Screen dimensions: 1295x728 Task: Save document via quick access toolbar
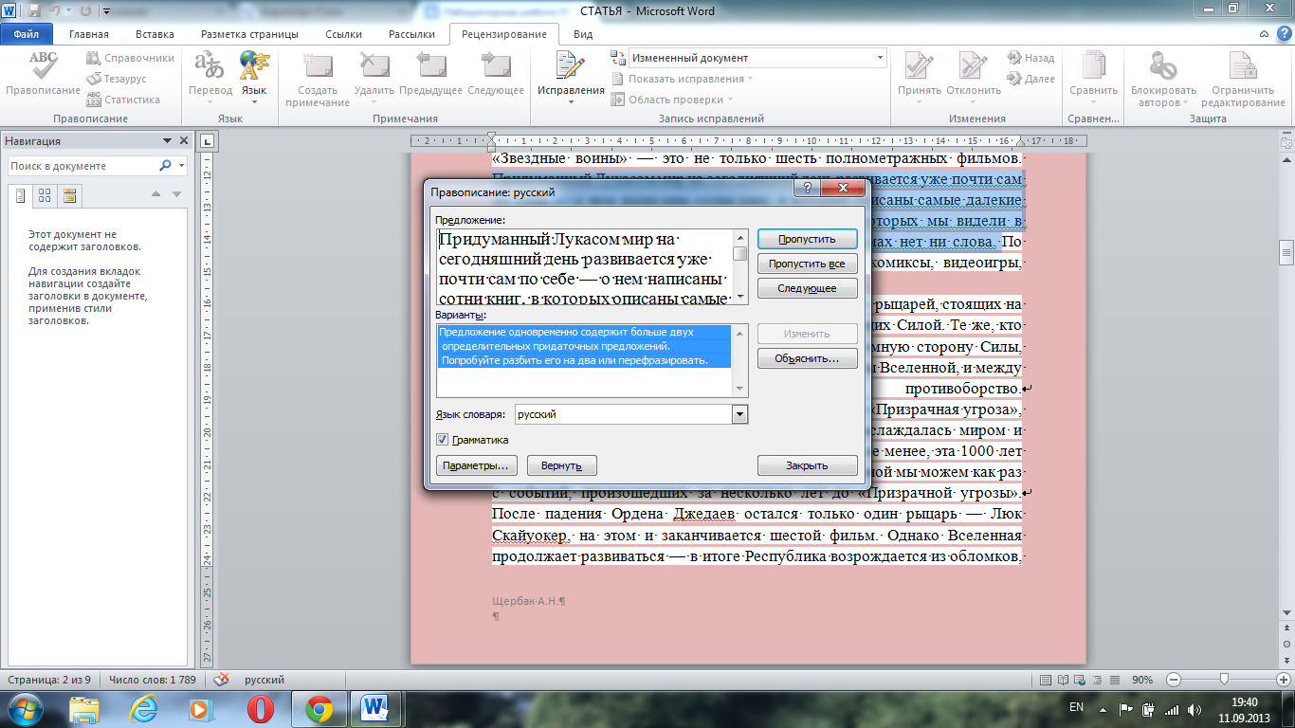point(34,11)
